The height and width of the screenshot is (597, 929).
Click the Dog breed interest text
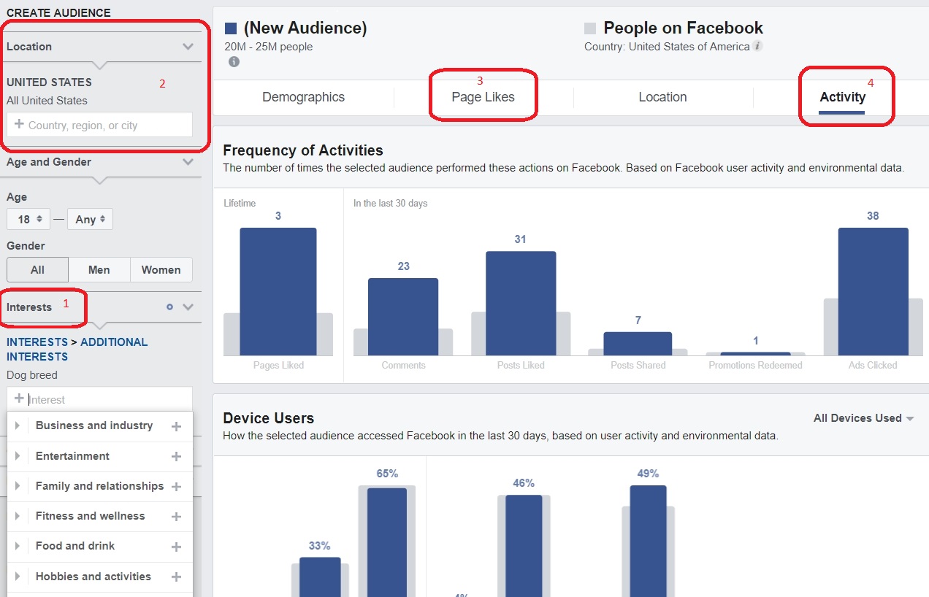(x=32, y=375)
